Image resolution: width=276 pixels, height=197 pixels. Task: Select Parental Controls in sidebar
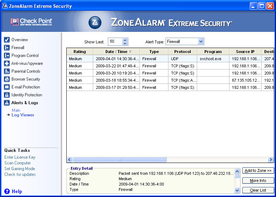[x=26, y=71]
